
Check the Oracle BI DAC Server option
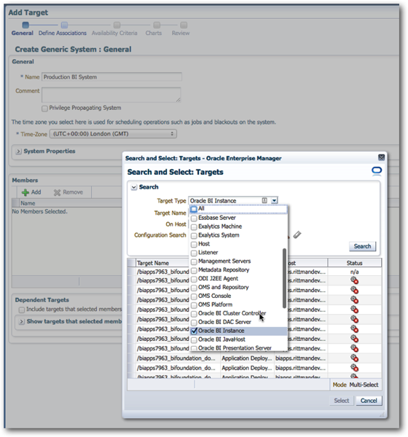194,323
